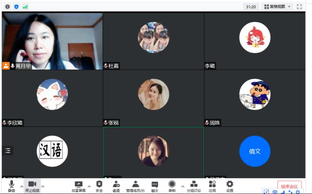Open the Security (安全) options
The width and height of the screenshot is (312, 194).
99,186
